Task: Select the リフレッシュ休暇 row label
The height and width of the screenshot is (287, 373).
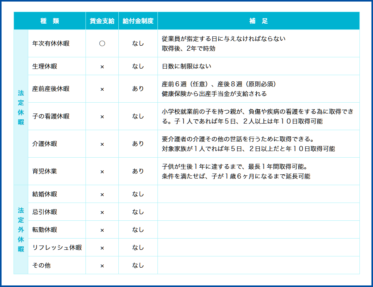Action: click(57, 247)
